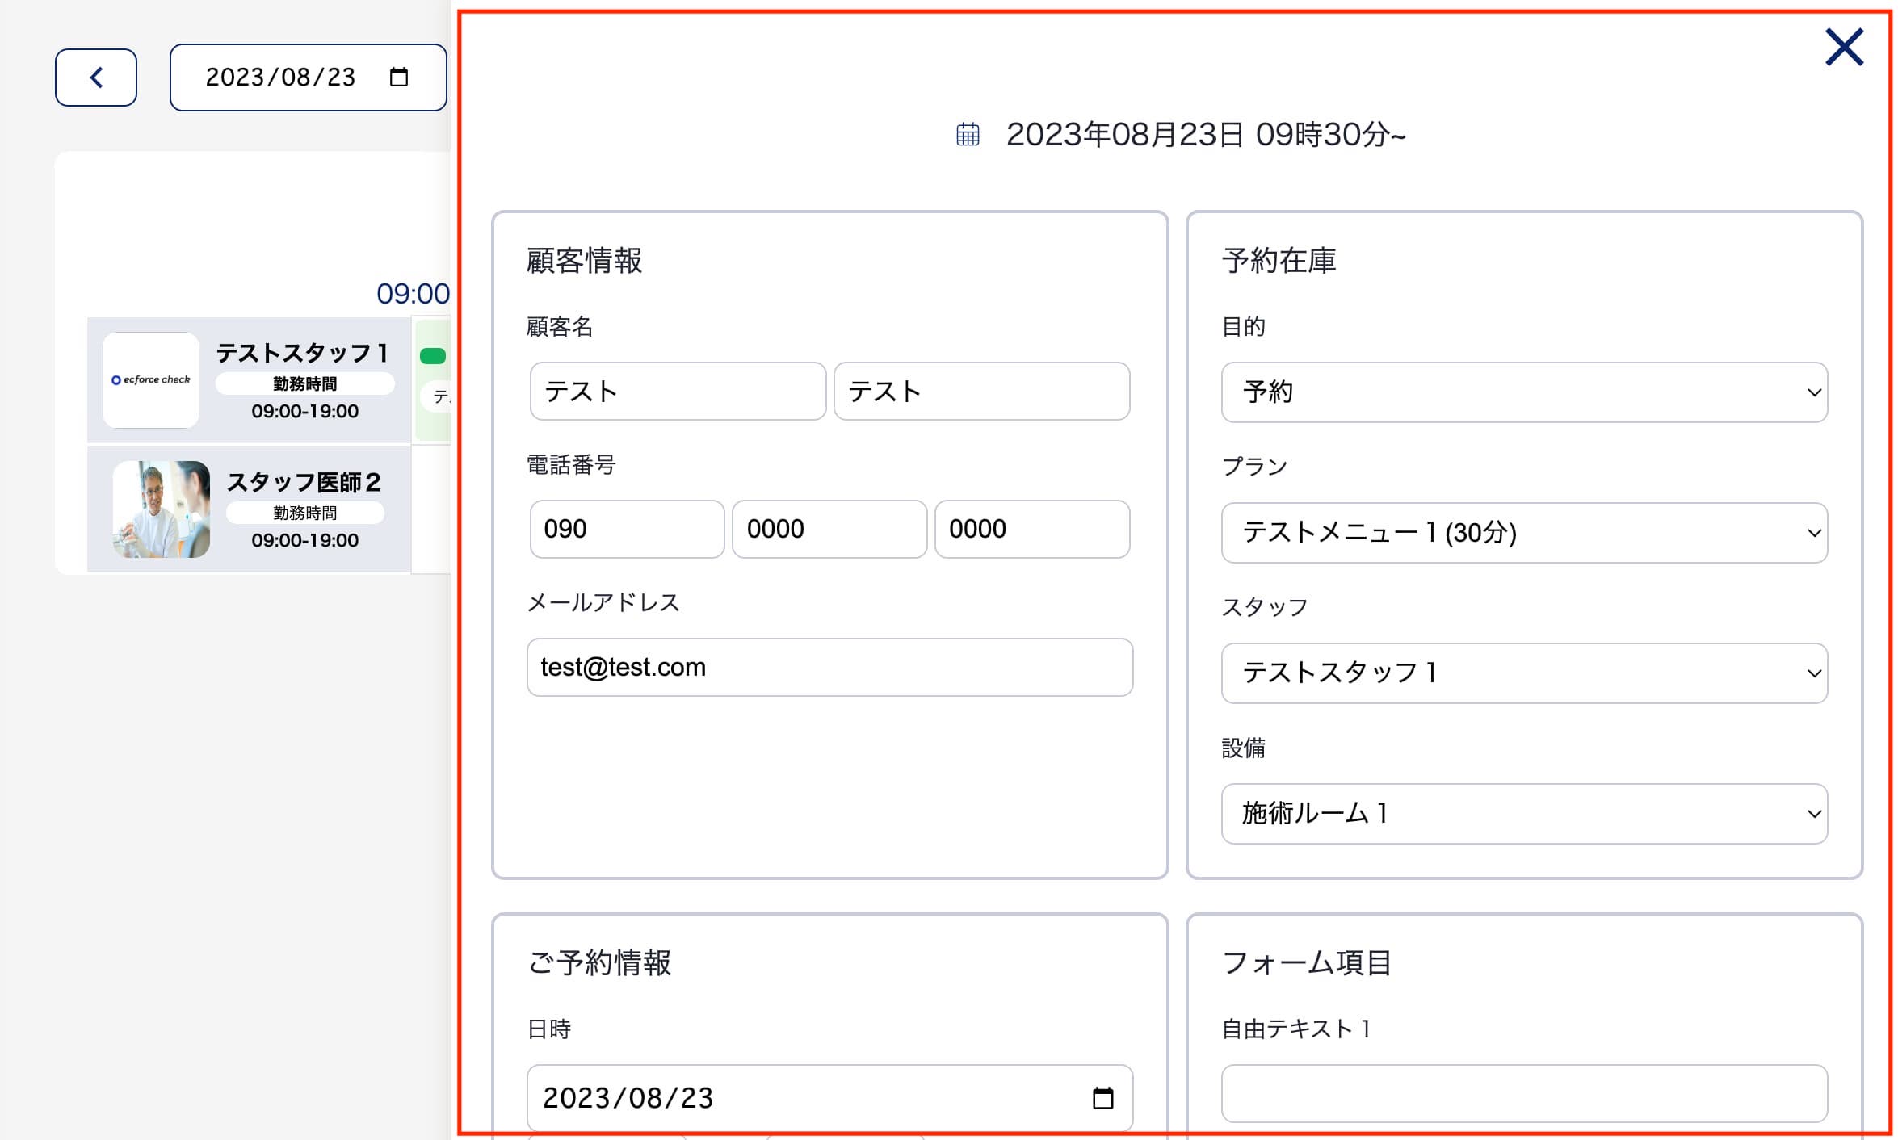Go to the previous day with the back arrow
1898x1140 pixels.
tap(96, 78)
